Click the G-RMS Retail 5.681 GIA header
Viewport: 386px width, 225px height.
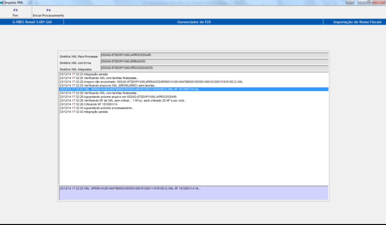(32, 22)
